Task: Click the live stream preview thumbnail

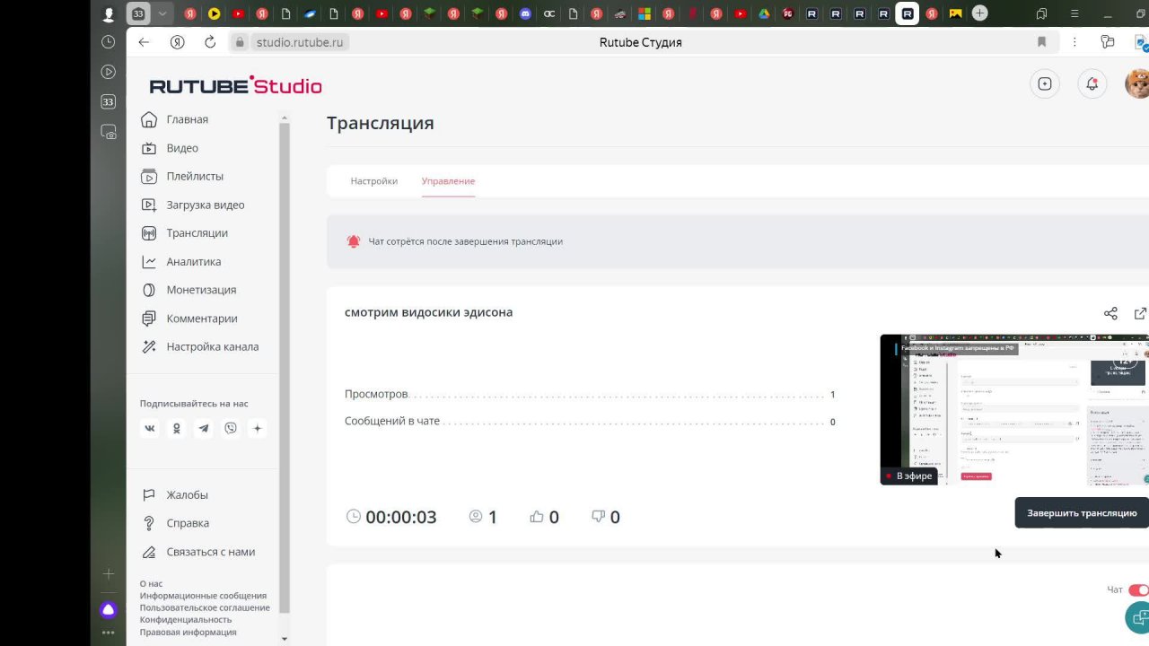Action: tap(1014, 410)
